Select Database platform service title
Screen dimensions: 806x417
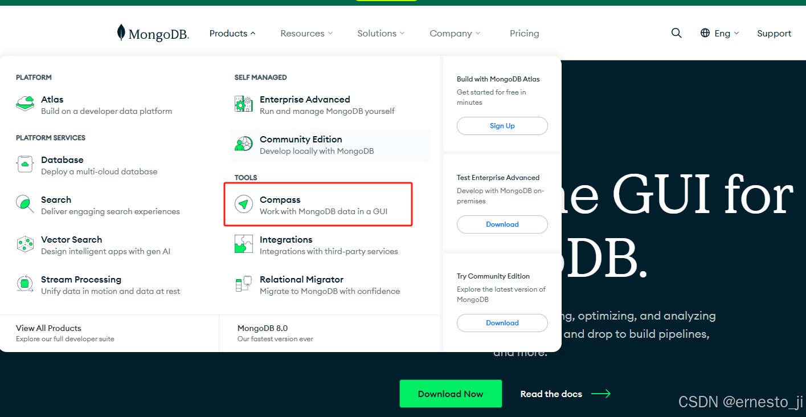coord(62,160)
